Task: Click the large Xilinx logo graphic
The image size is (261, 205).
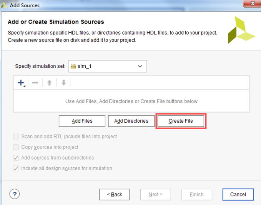Action: (x=241, y=30)
